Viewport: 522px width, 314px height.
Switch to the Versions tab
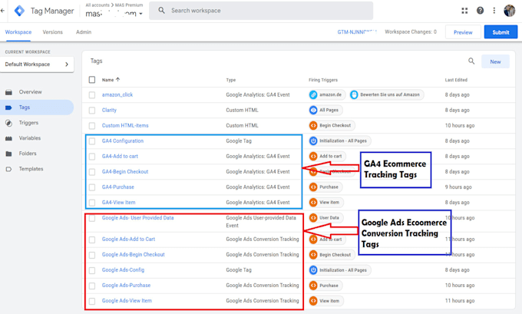[53, 32]
